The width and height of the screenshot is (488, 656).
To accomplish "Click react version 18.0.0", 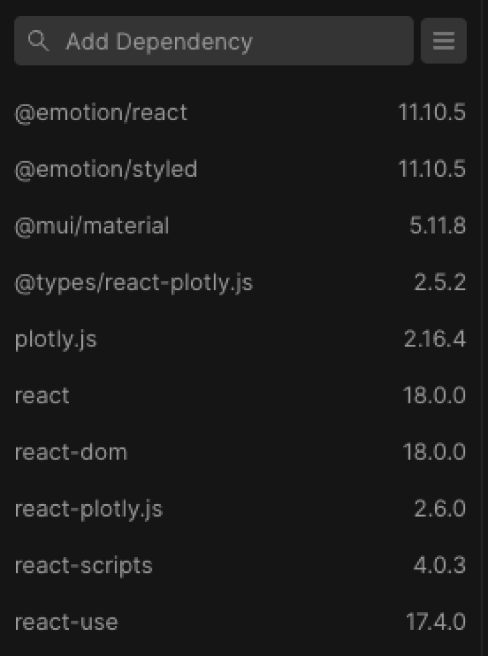I will click(434, 396).
